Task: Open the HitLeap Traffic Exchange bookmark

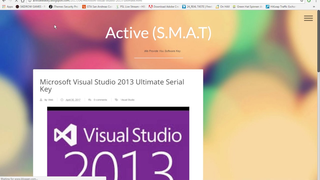Action: [x=281, y=7]
